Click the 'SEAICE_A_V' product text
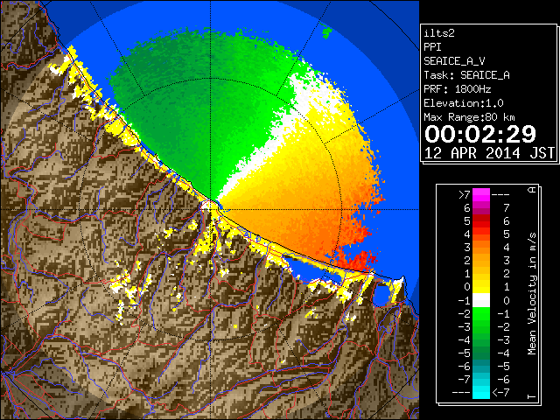Viewport: 560px width, 420px height. tap(454, 61)
